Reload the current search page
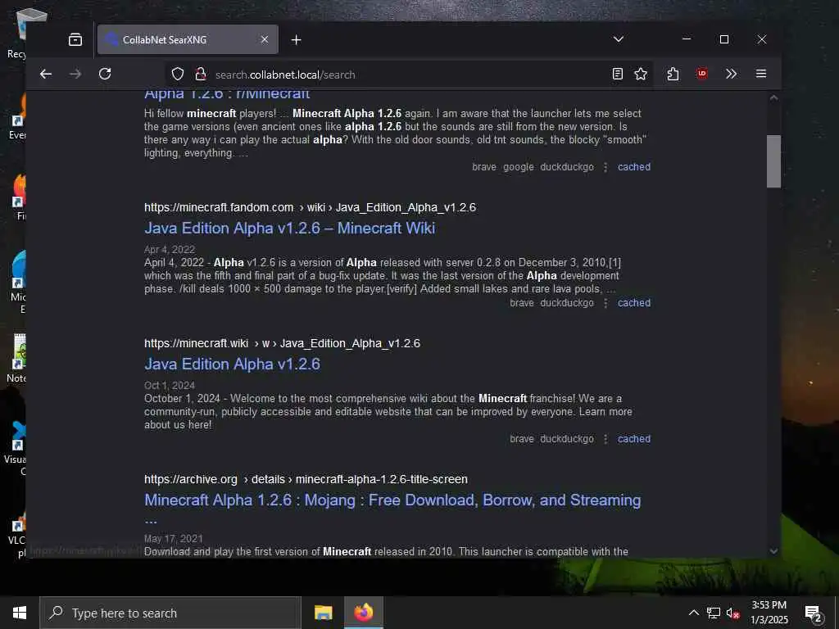This screenshot has width=839, height=629. pos(105,74)
